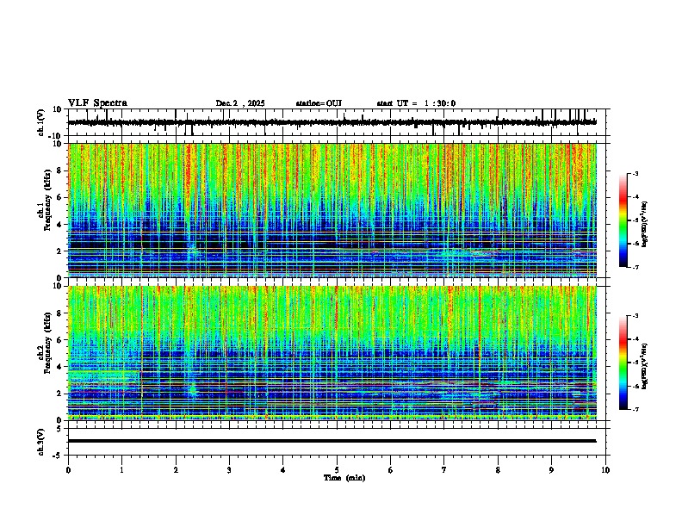Viewport: 682px width, 527px height.
Task: Click the ch.3 flat voltage trace
Action: coord(332,441)
